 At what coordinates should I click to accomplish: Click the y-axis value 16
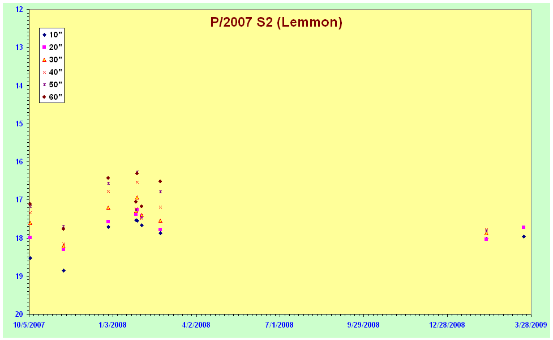point(19,161)
